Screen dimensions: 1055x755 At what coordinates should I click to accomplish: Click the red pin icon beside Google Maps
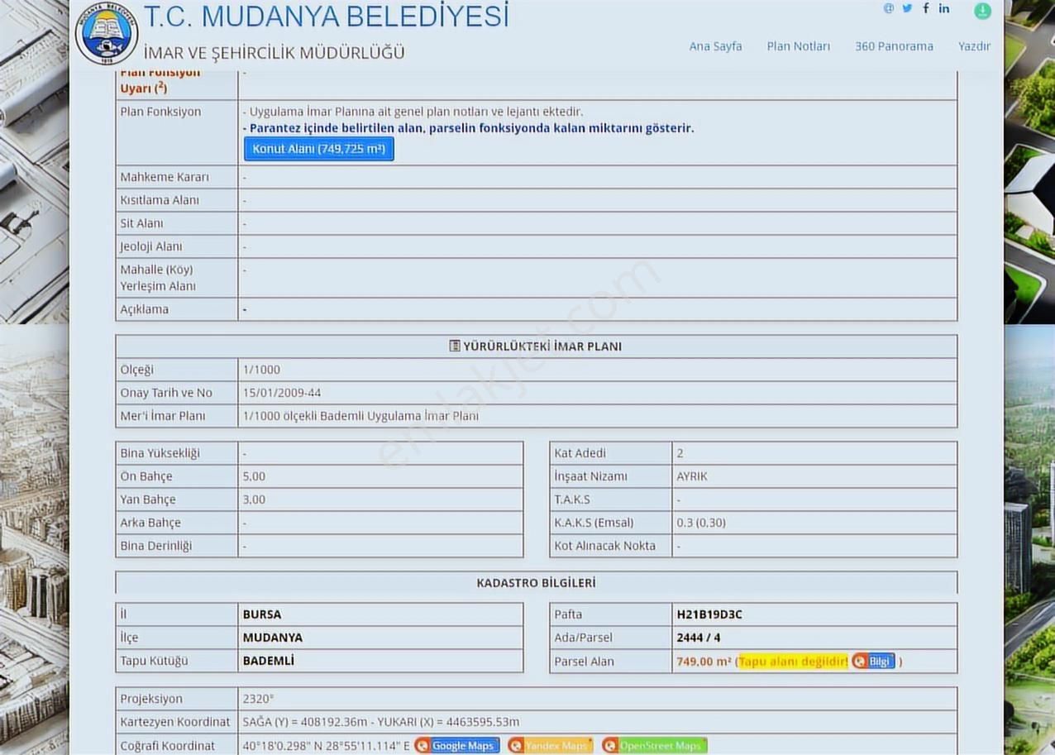click(422, 745)
